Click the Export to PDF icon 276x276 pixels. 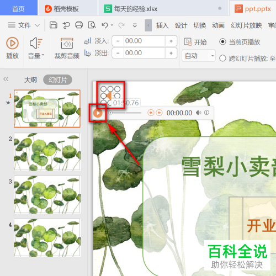[66, 25]
